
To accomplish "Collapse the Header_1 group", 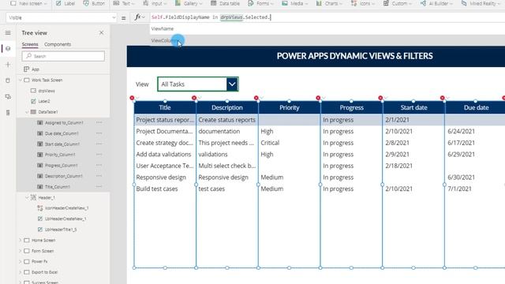I will pos(27,197).
